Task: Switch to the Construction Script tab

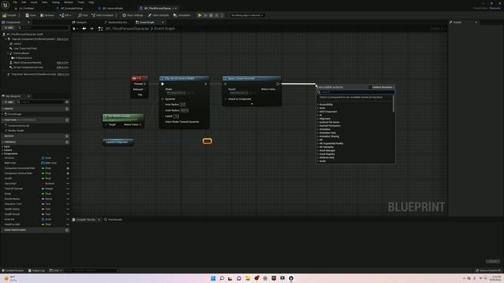Action: [116, 22]
